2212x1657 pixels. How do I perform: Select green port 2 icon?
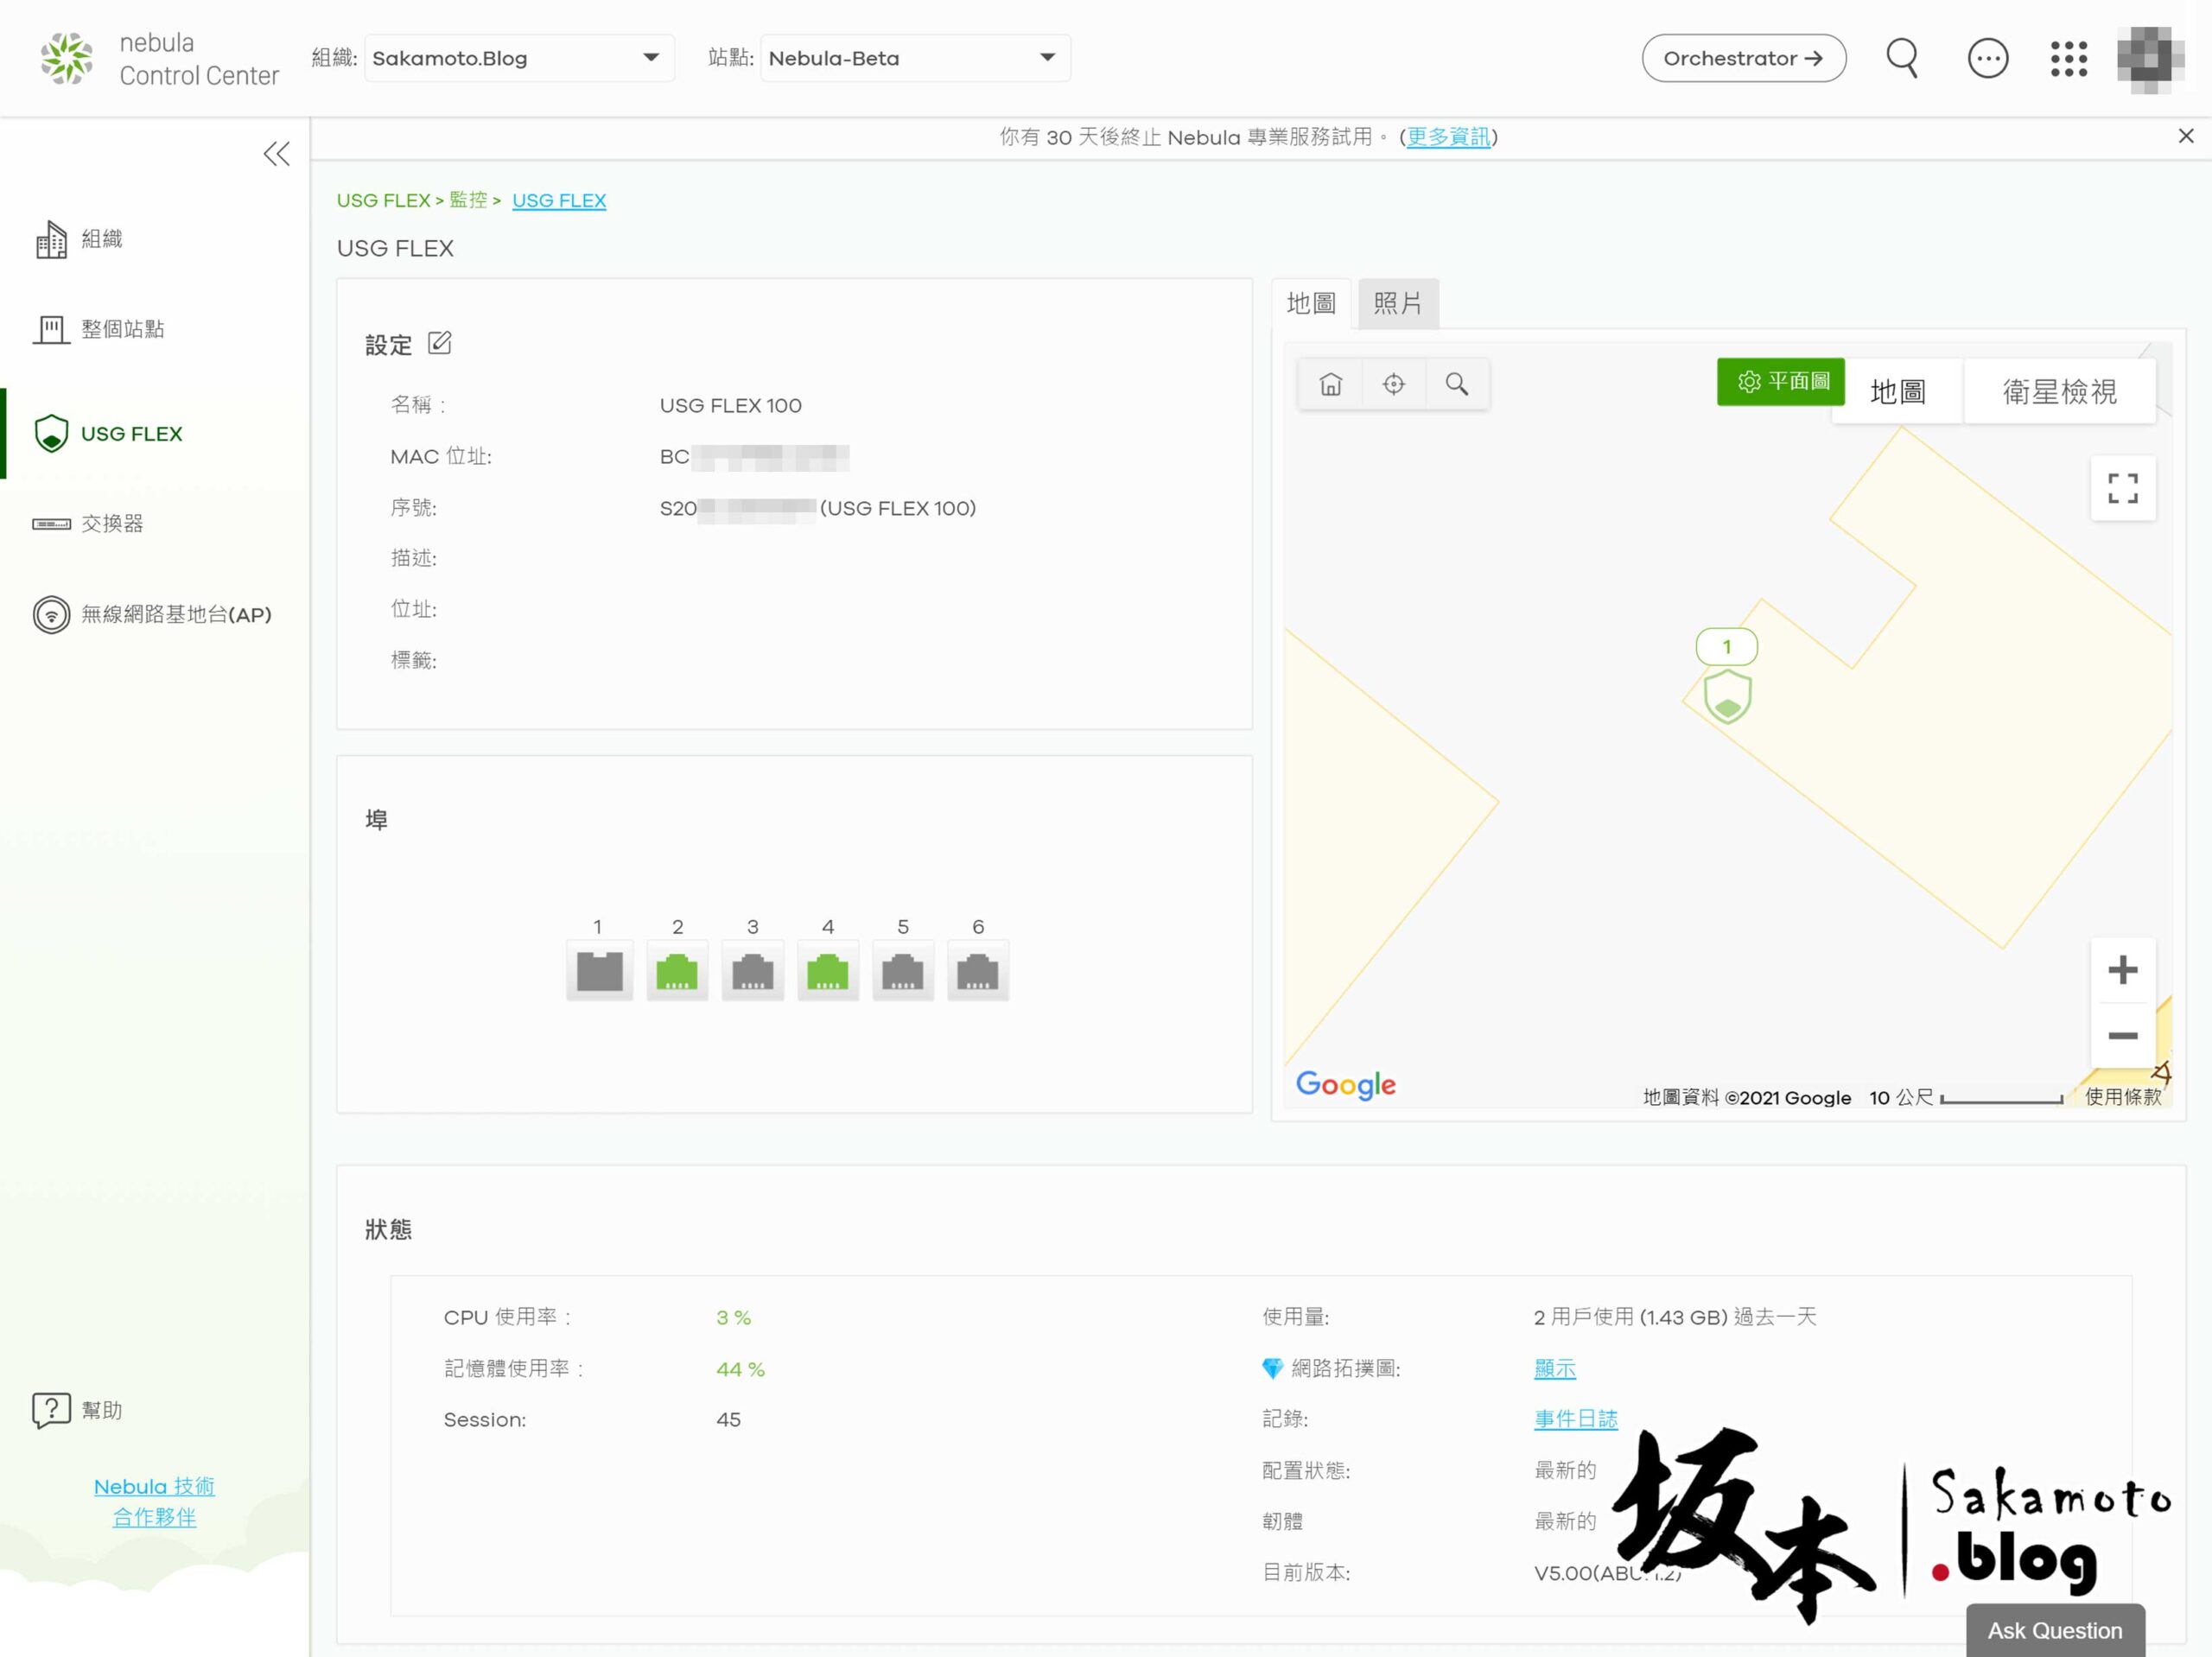[677, 970]
